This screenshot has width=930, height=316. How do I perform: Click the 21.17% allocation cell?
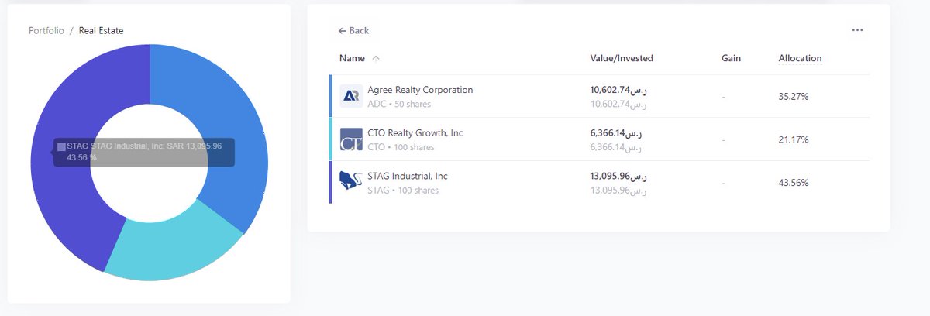[794, 140]
